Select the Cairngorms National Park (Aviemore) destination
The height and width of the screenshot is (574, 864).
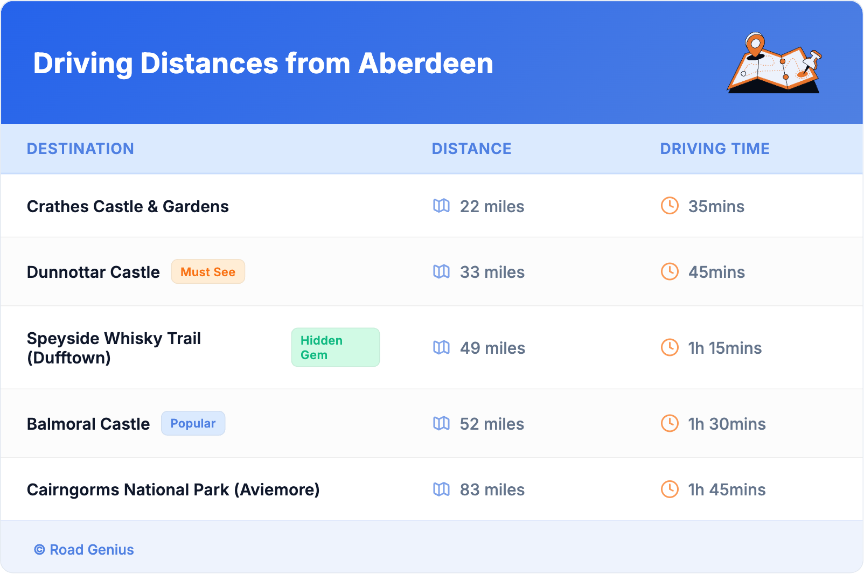(x=173, y=489)
